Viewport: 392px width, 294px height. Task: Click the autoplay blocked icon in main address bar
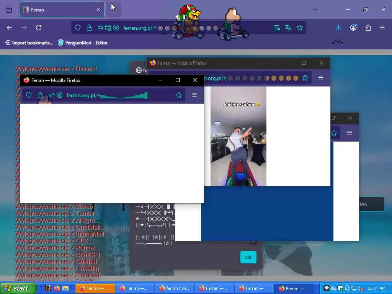tap(116, 28)
